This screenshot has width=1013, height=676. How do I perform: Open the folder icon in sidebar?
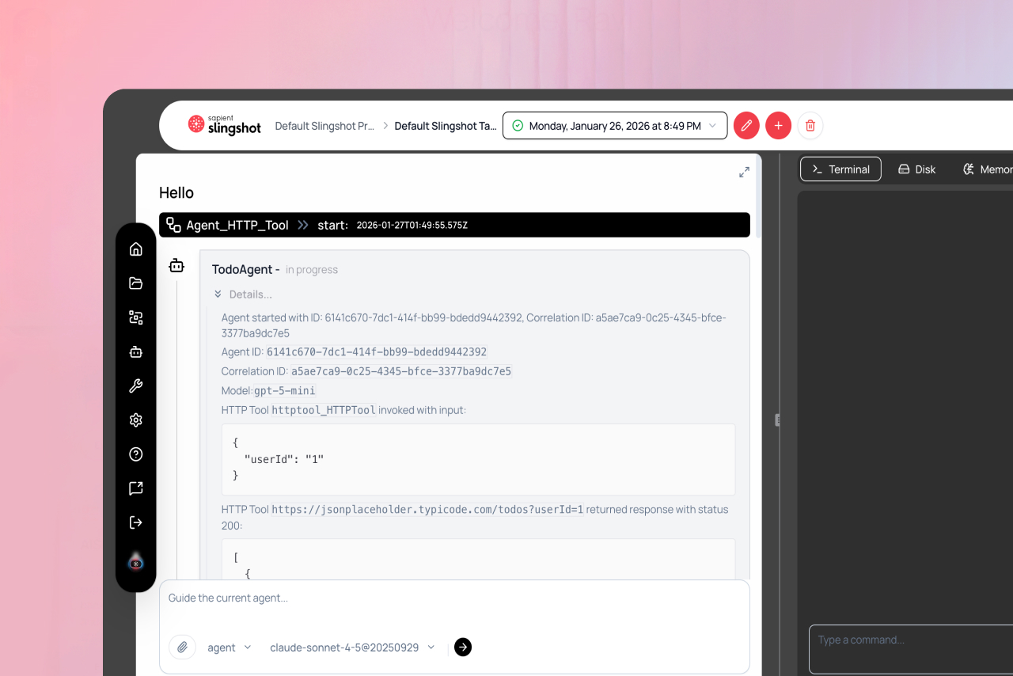(x=136, y=283)
